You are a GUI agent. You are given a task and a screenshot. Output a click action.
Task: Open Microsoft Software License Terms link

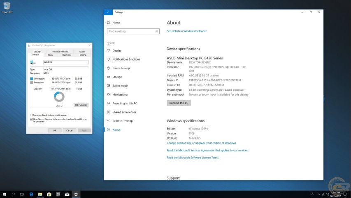[x=193, y=158]
